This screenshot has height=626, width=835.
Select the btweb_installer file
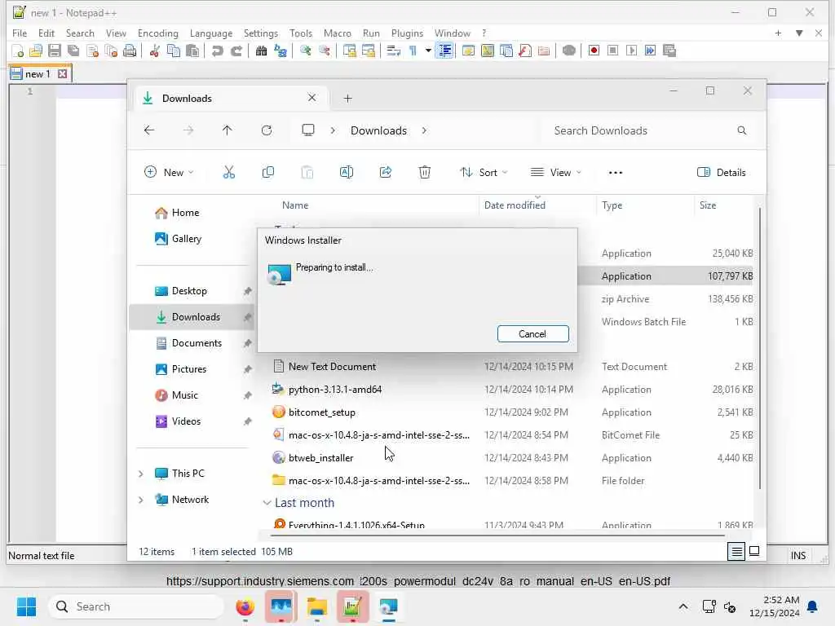click(x=320, y=458)
